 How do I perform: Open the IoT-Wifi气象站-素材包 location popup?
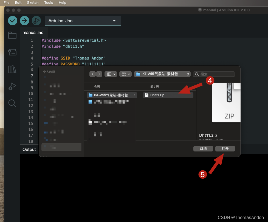click(x=162, y=74)
